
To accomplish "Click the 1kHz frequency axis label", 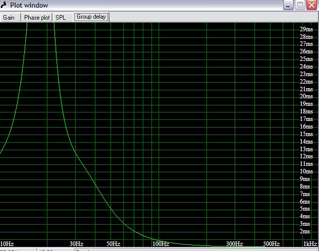I will coord(310,243).
